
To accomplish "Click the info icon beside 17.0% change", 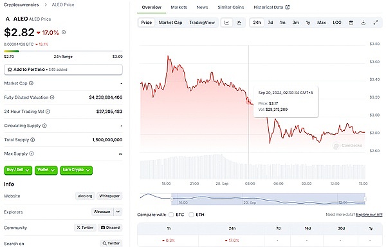I will (x=64, y=32).
